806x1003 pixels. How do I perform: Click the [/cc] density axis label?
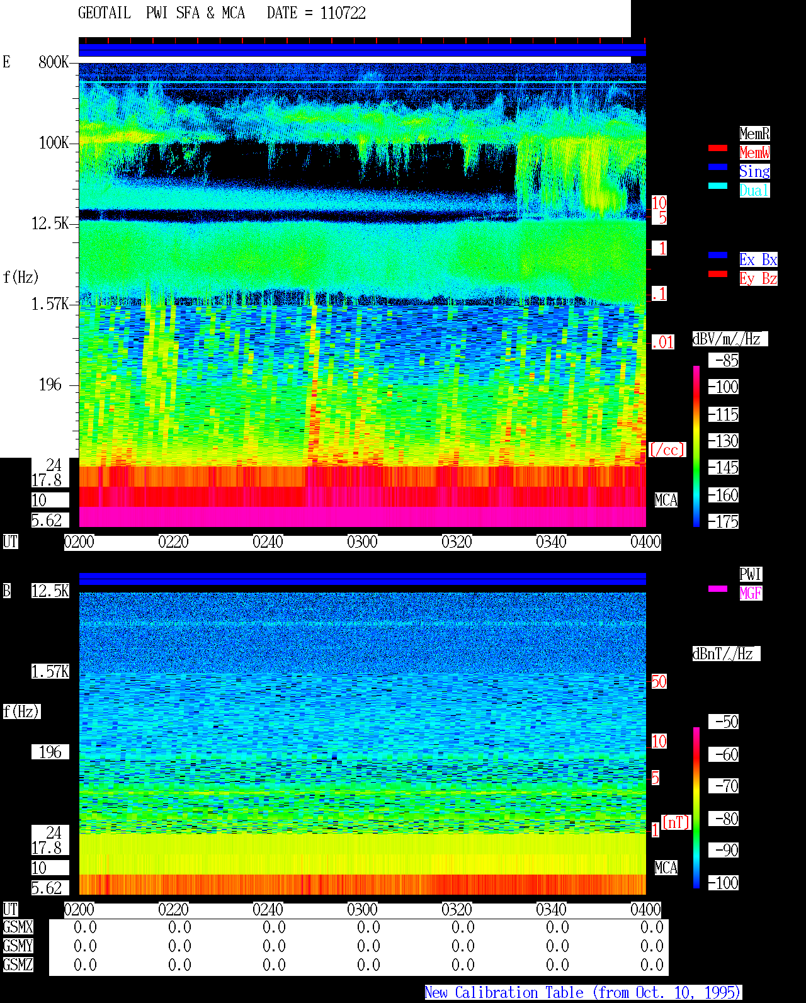pos(667,450)
